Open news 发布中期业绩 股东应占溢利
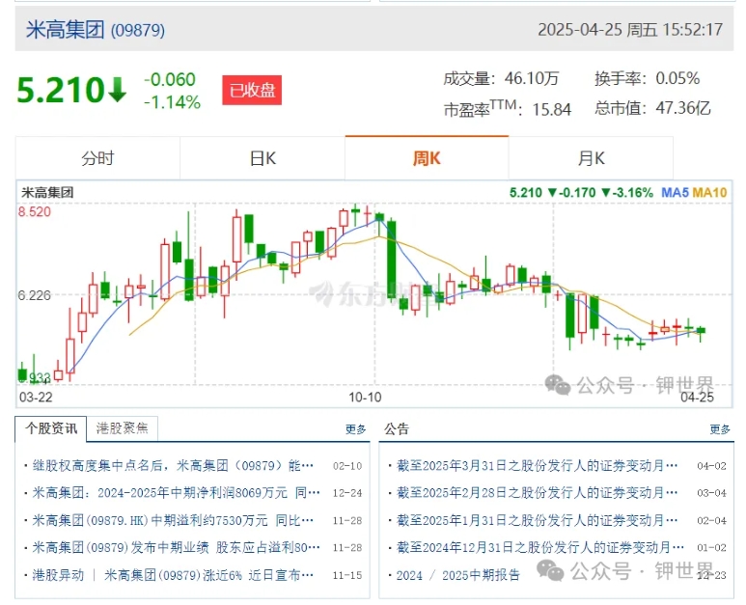The width and height of the screenshot is (746, 605). coord(176,547)
